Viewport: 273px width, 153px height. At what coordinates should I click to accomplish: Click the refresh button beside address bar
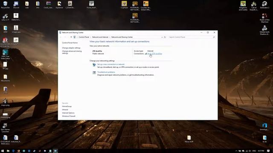click(165, 37)
